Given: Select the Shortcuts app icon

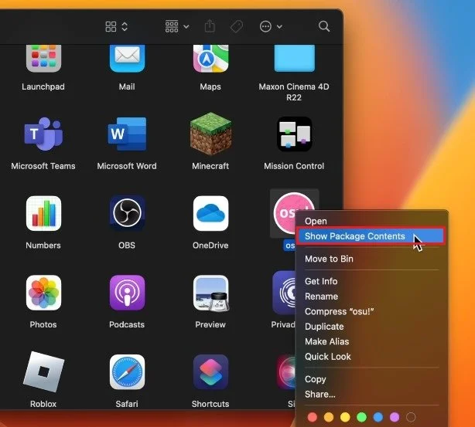Looking at the screenshot, I should point(210,372).
